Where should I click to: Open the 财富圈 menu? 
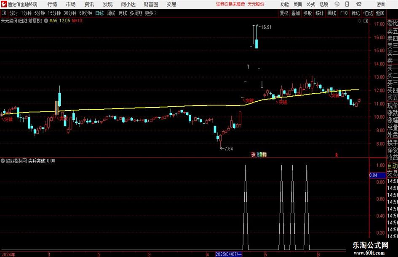(x=151, y=4)
